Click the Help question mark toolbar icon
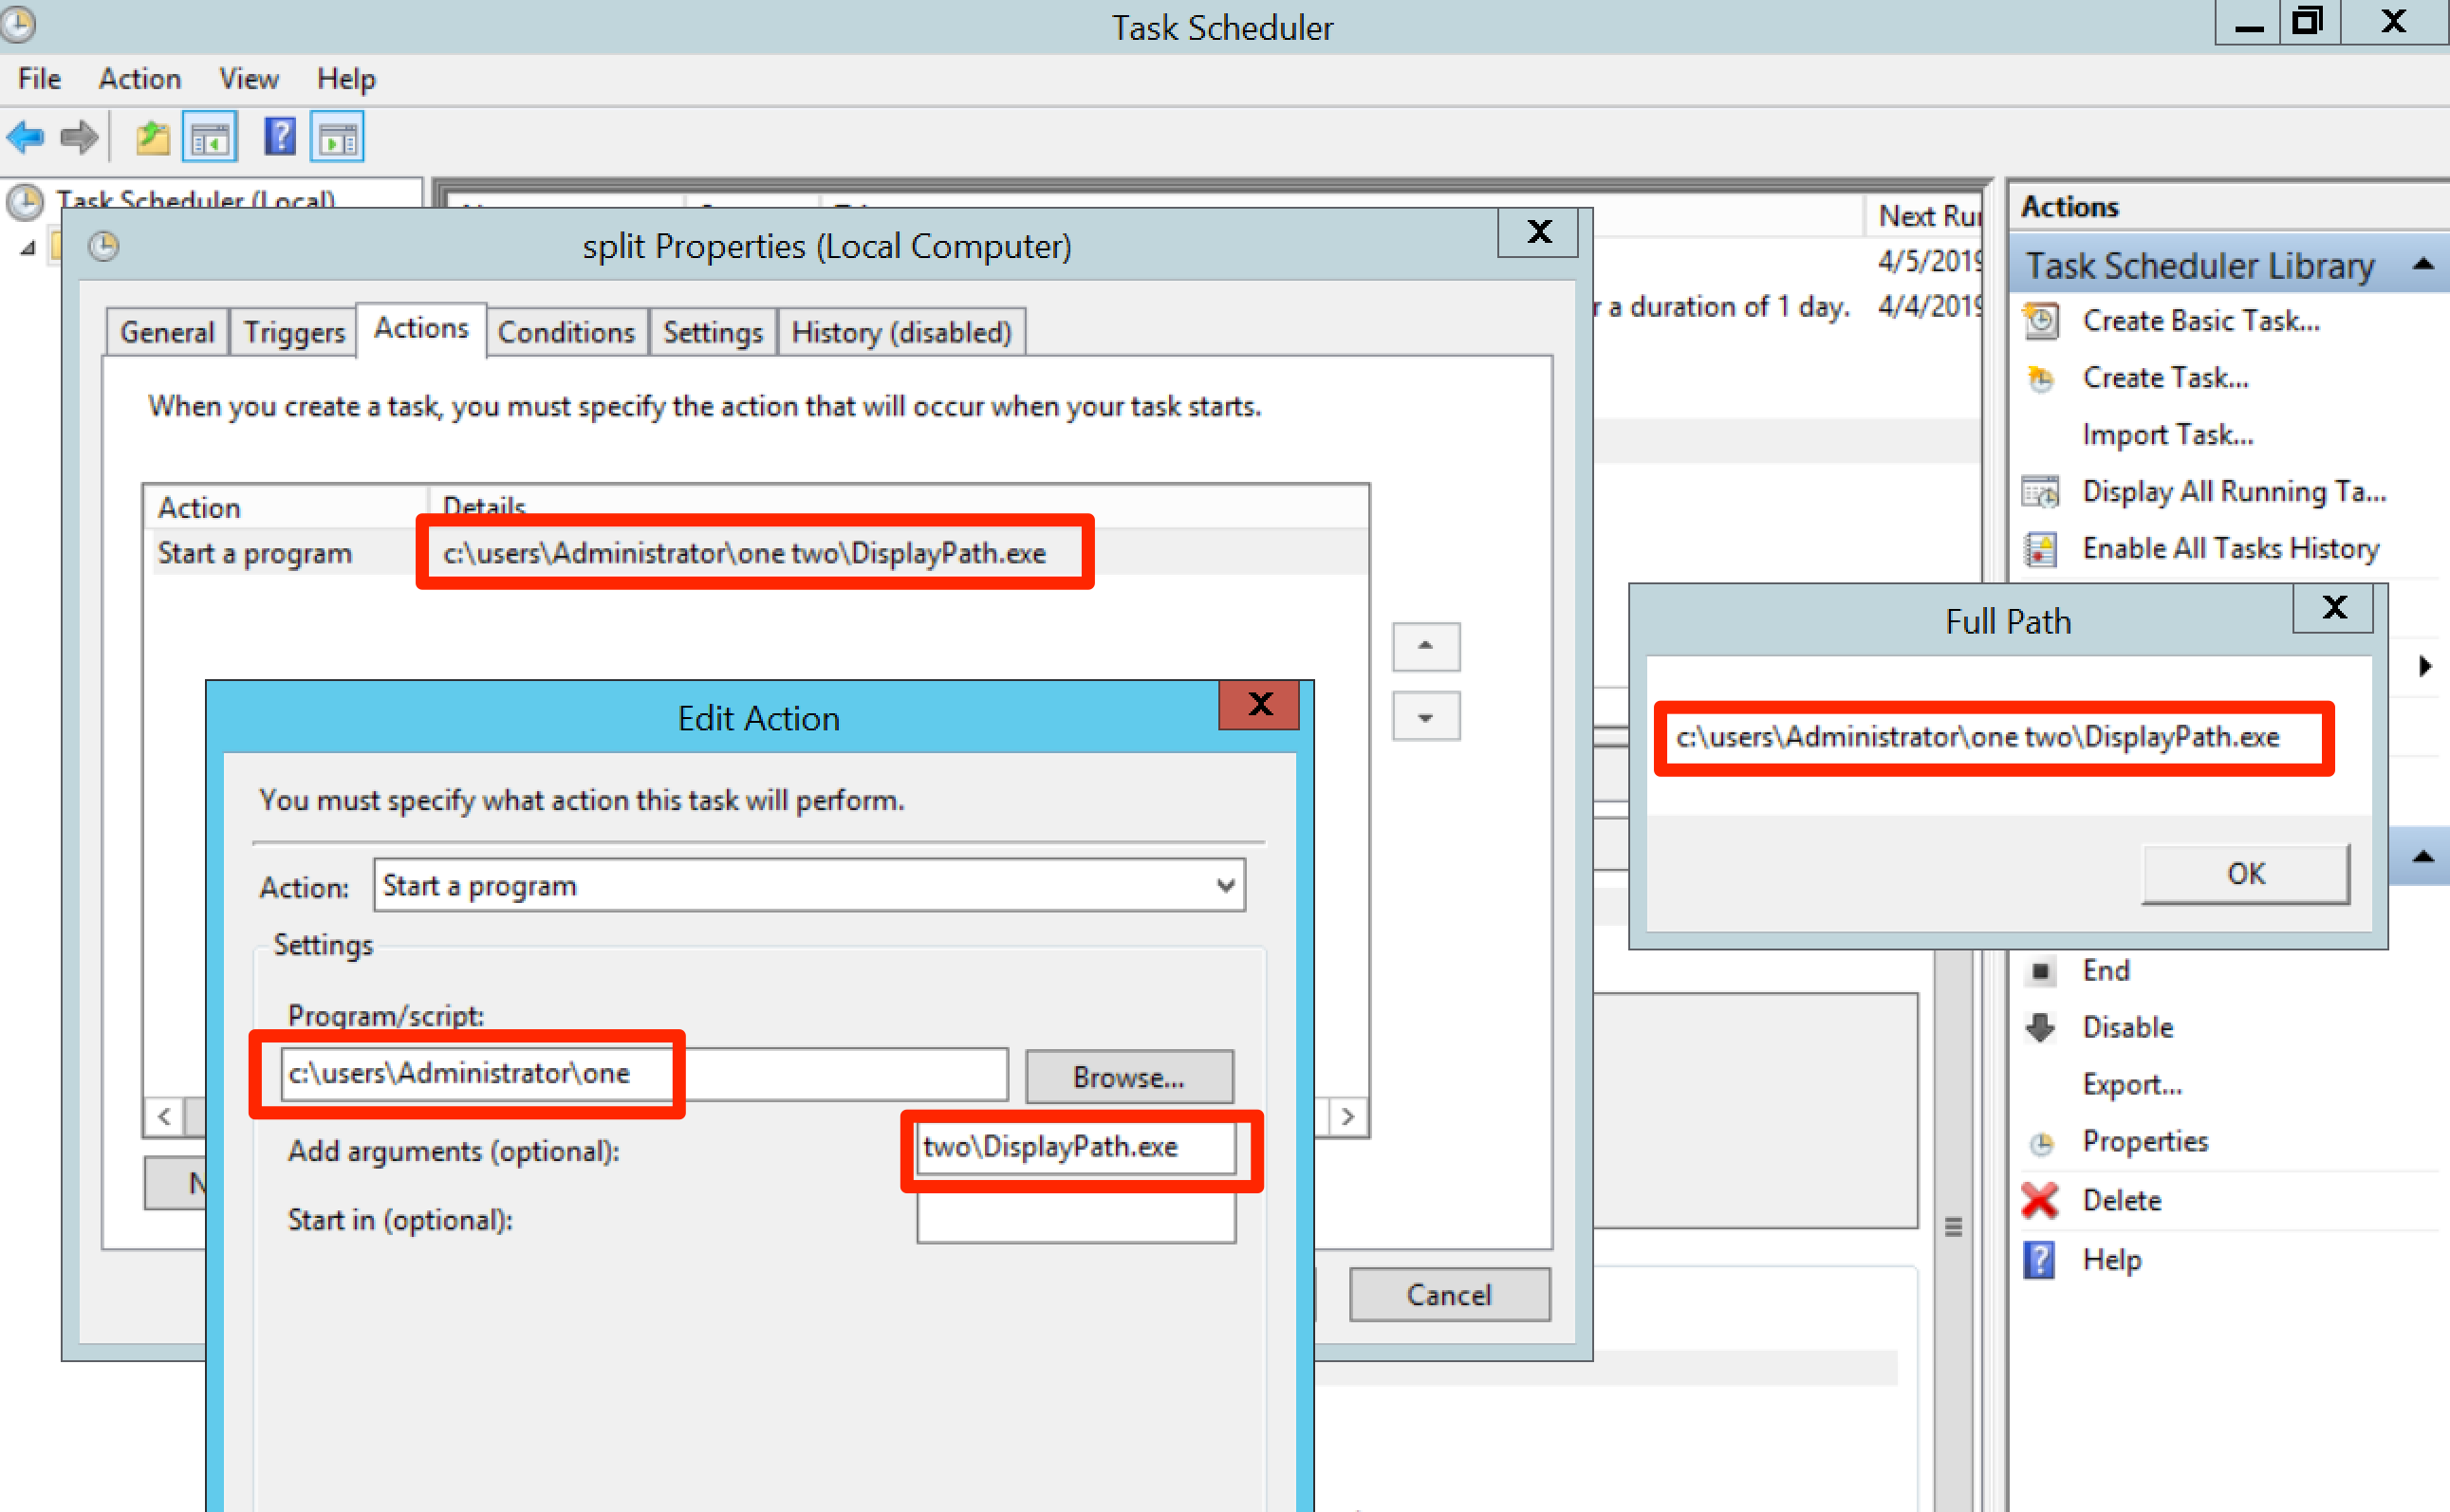This screenshot has width=2450, height=1512. coord(280,137)
